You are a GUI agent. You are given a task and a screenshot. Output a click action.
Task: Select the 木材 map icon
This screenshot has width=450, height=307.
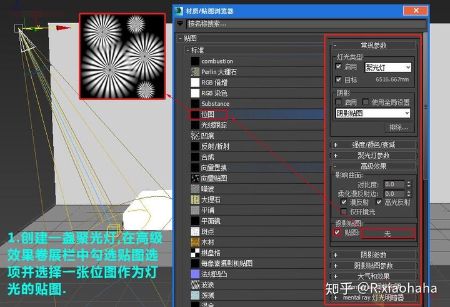195,242
